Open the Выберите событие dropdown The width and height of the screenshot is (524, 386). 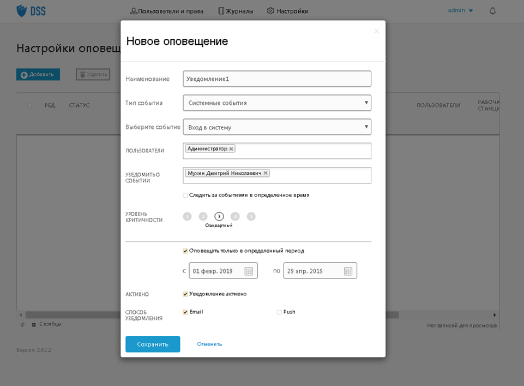click(x=277, y=127)
